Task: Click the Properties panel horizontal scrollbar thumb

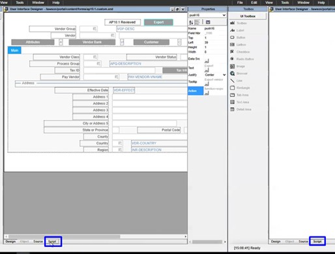Action: pyautogui.click(x=207, y=242)
